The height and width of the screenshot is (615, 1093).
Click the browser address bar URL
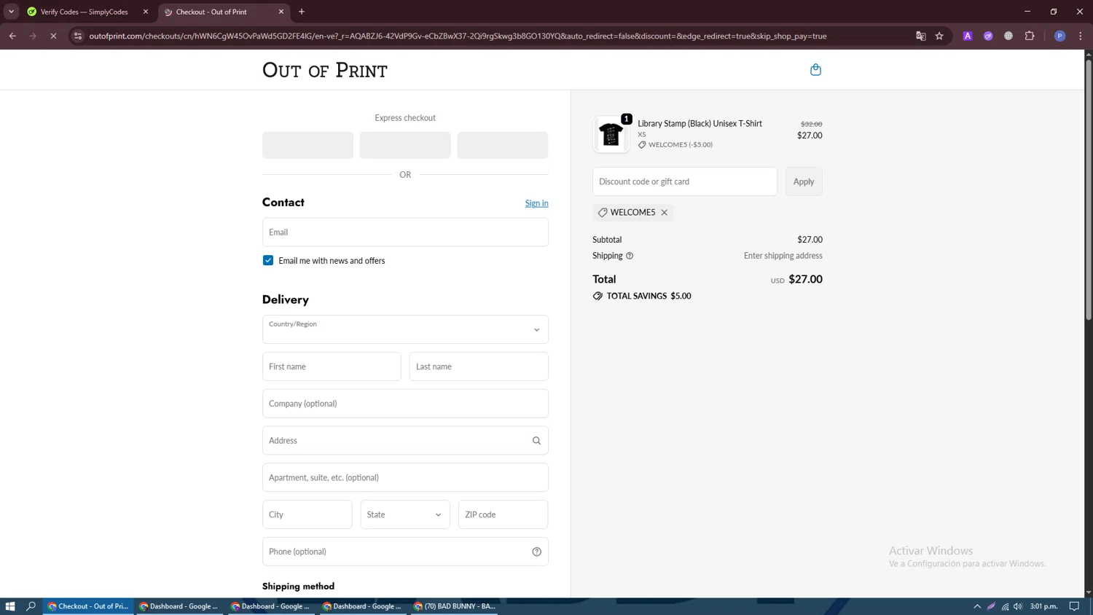pyautogui.click(x=458, y=36)
